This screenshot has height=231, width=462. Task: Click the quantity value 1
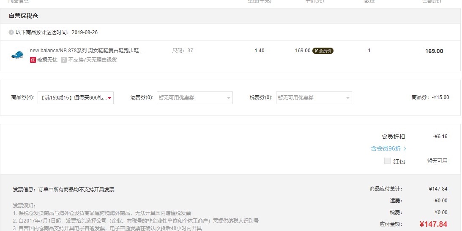coord(369,51)
